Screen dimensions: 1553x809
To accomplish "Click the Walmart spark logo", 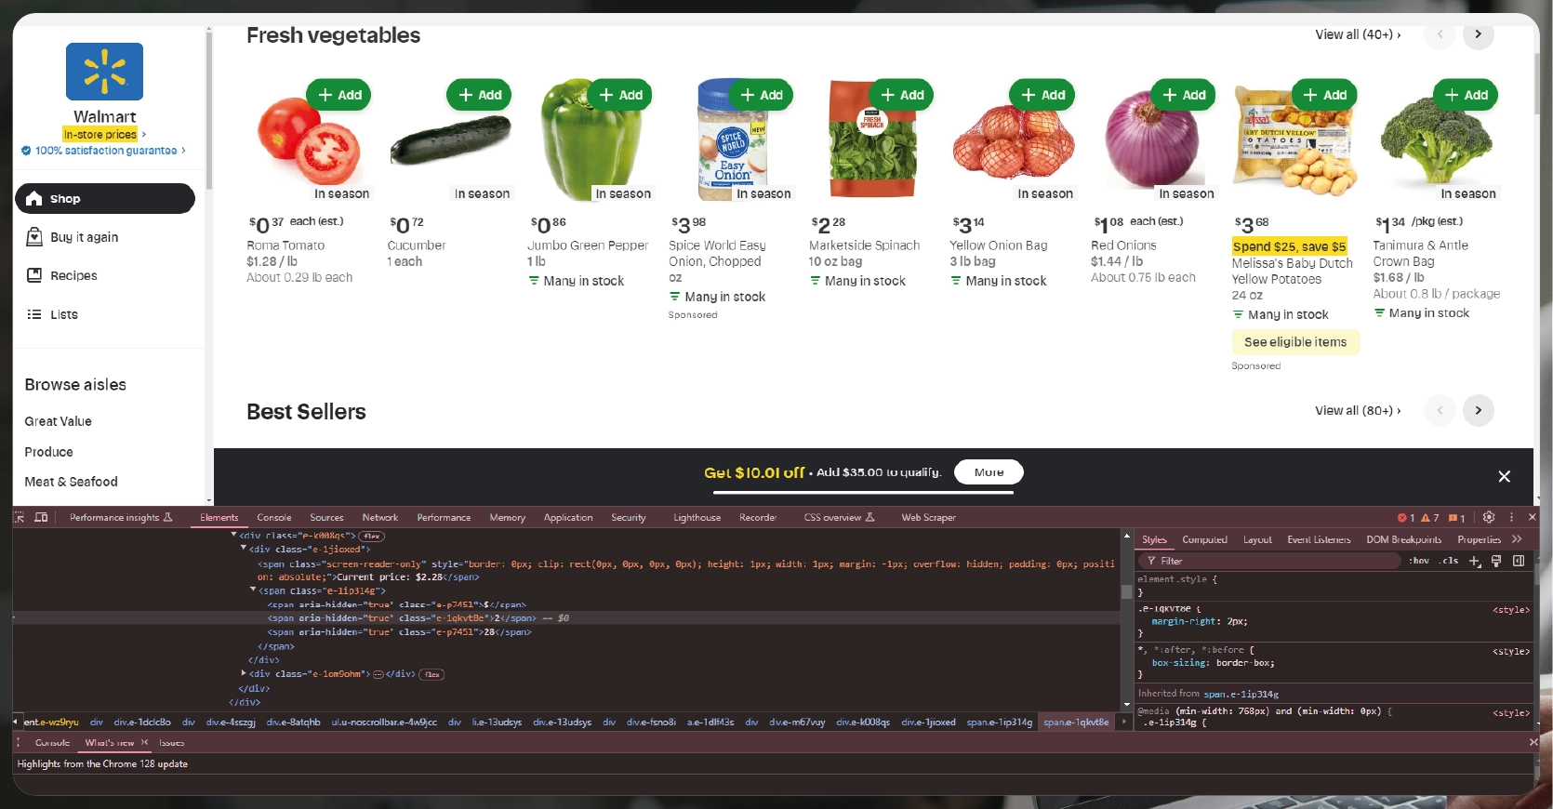I will click(x=104, y=72).
